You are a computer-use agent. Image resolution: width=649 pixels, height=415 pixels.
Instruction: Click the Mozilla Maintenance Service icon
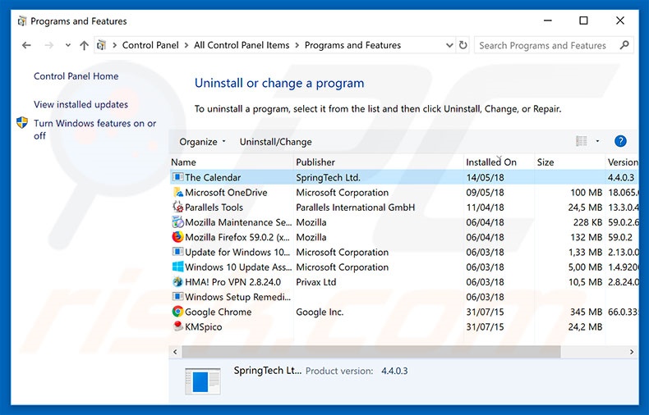click(177, 222)
